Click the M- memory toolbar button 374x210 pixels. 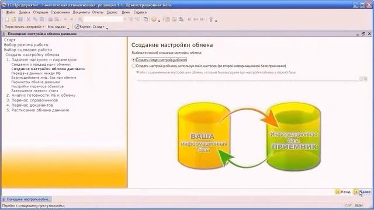click(203, 19)
